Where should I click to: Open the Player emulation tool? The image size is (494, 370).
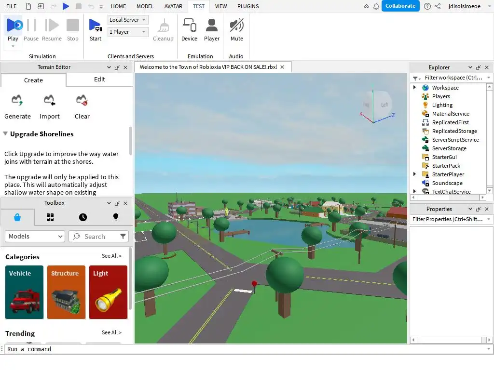tap(212, 30)
